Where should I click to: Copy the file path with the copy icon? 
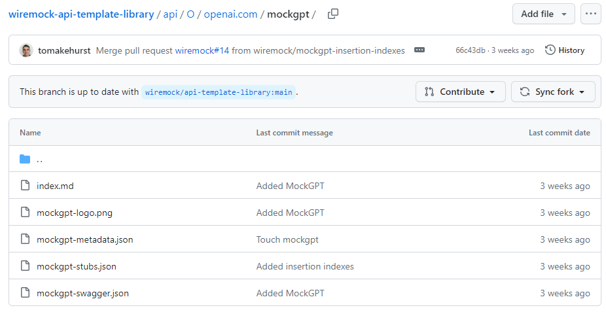tap(332, 14)
